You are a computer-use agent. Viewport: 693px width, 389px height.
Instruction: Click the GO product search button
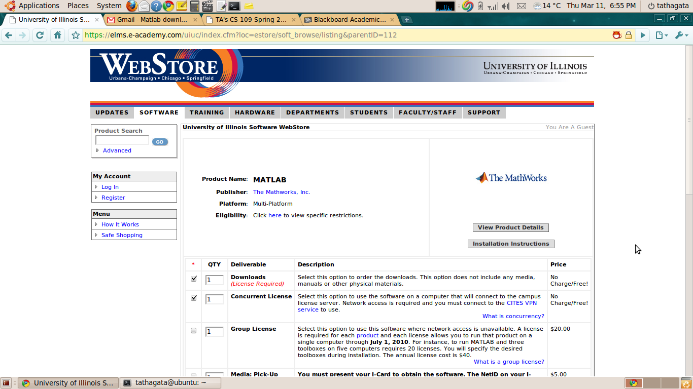160,142
